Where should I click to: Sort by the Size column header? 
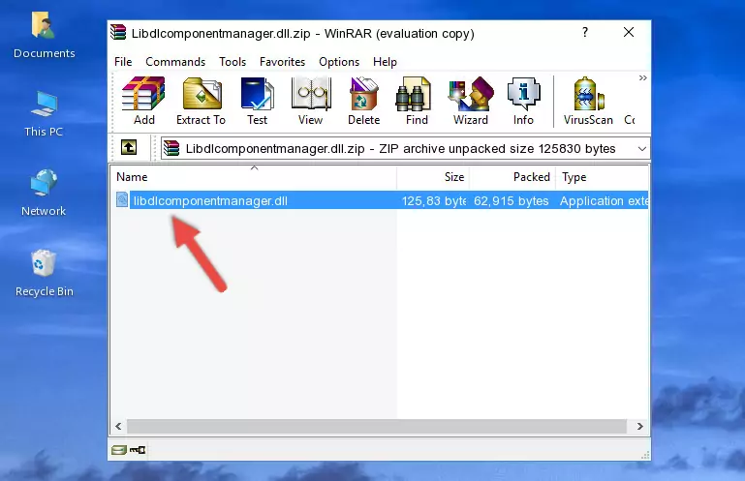(433, 177)
